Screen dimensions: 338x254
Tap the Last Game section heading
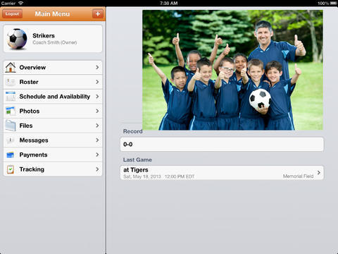point(137,159)
